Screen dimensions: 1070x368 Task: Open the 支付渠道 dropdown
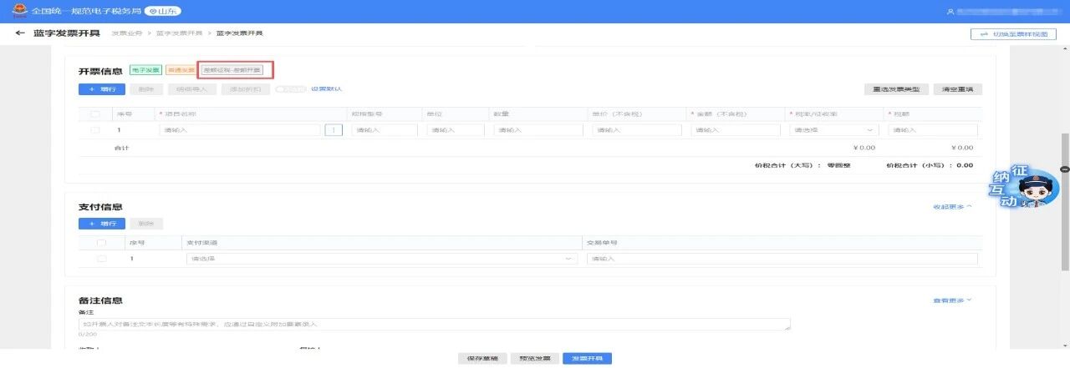381,260
